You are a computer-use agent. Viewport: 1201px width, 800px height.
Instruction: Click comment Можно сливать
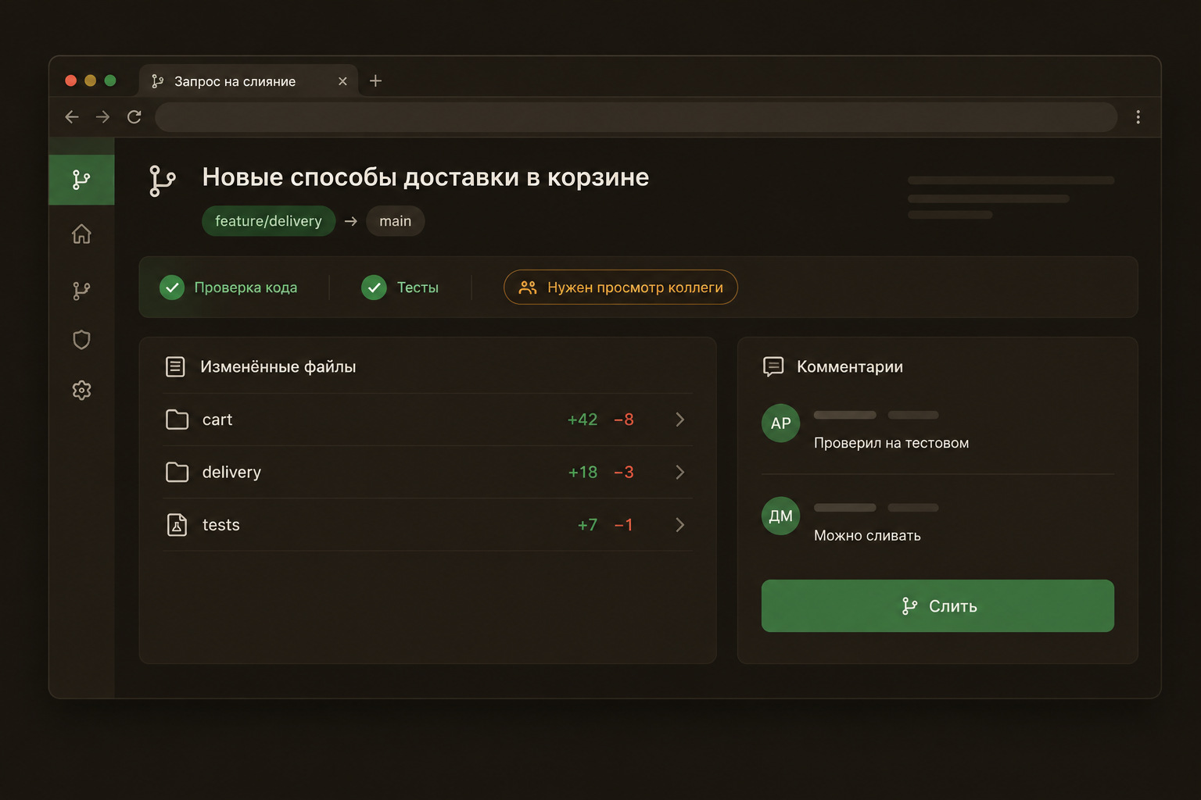[x=867, y=536]
